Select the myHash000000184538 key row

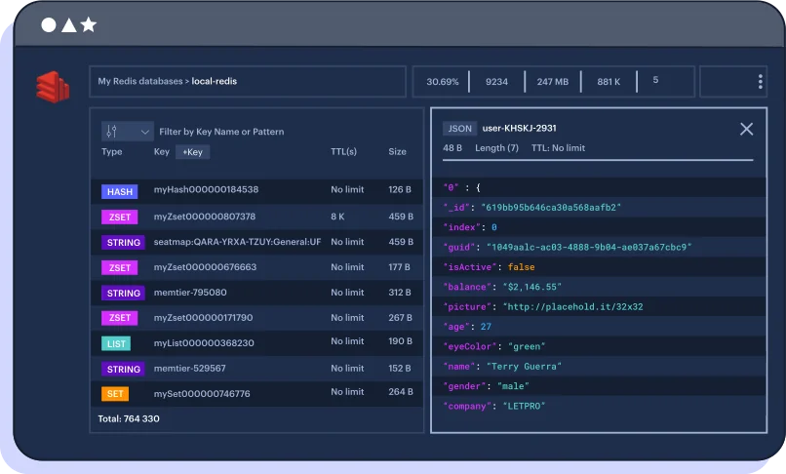click(206, 190)
